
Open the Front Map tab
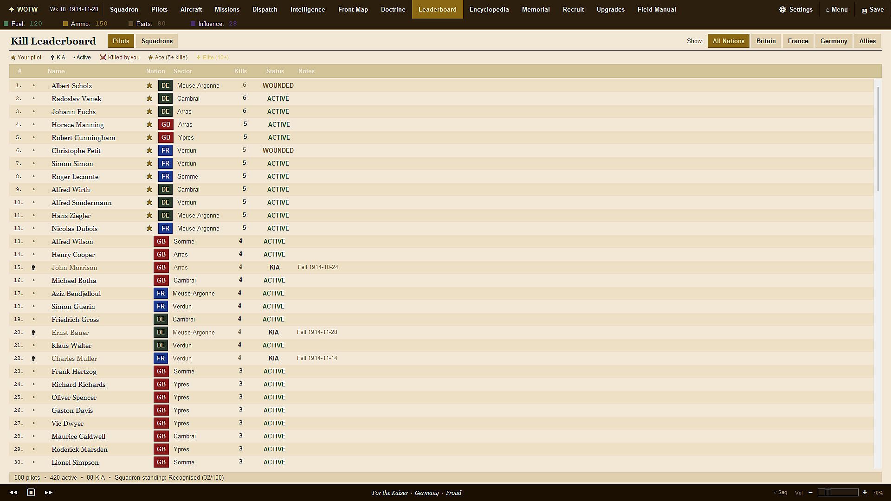click(x=353, y=9)
